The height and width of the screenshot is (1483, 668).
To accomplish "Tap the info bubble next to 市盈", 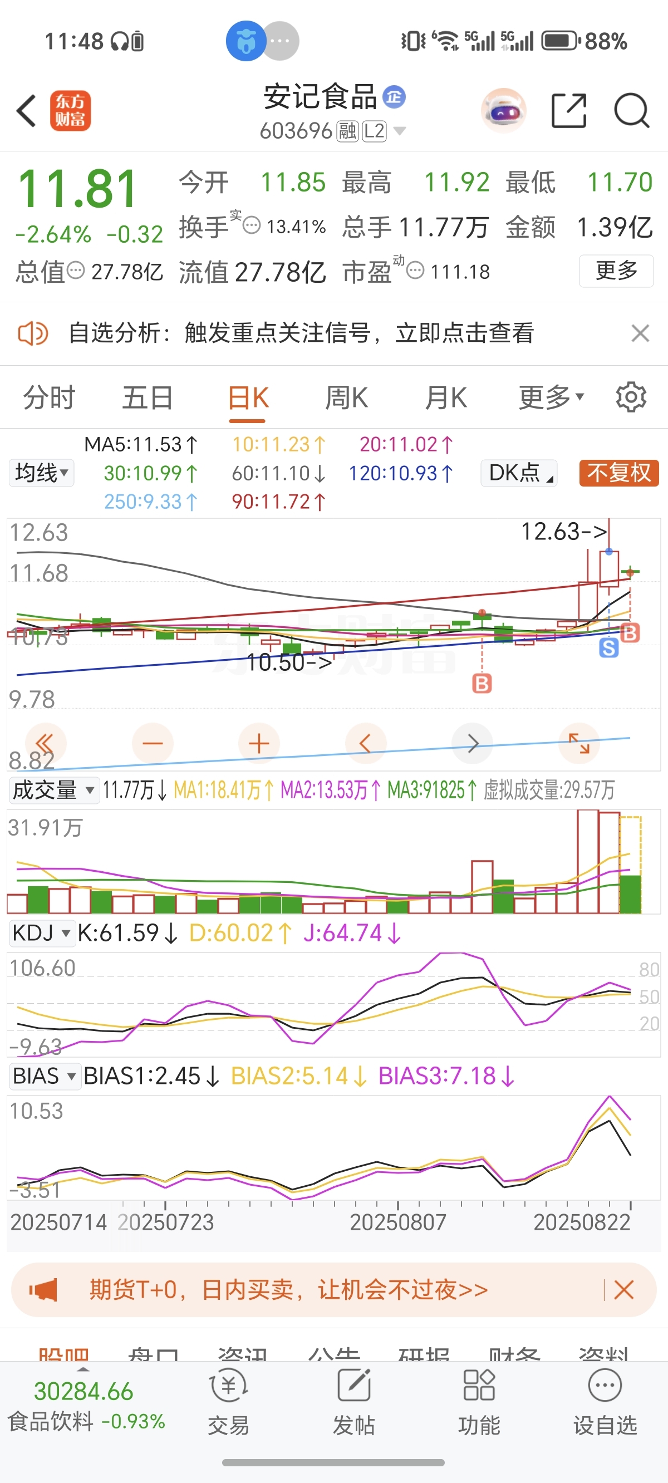I will pos(415,269).
